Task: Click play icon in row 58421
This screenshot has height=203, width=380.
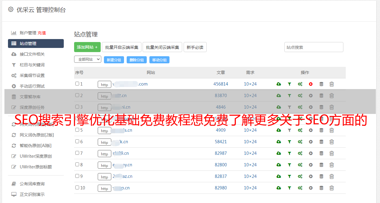Action: pyautogui.click(x=311, y=142)
